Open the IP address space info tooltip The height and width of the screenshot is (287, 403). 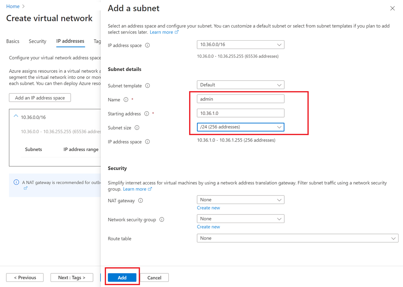(x=147, y=45)
